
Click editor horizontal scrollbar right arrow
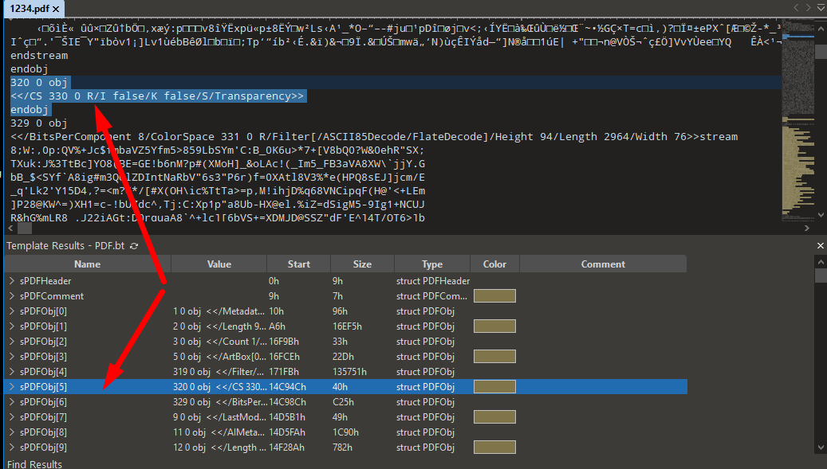[x=806, y=229]
